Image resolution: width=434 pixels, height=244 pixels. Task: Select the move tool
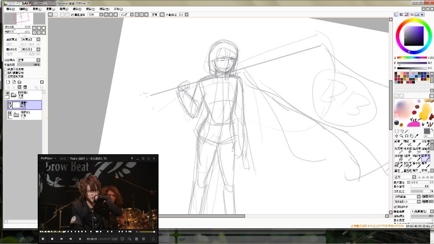tap(396, 136)
